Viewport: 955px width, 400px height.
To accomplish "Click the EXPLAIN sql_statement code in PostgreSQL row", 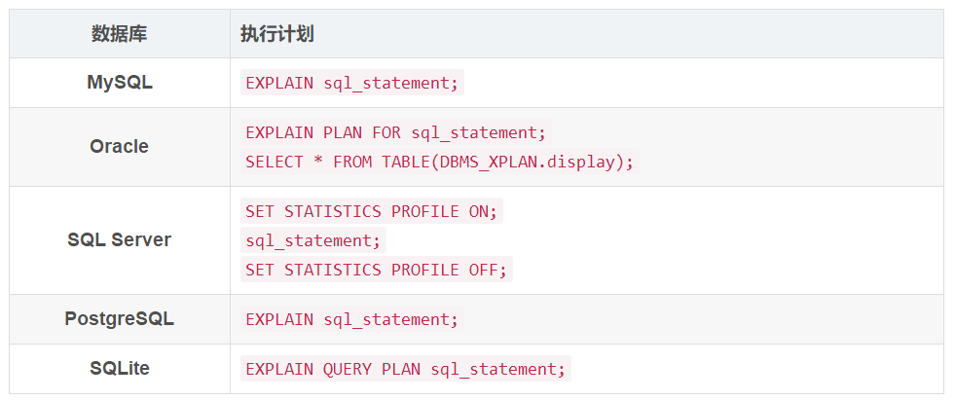I will [x=351, y=319].
